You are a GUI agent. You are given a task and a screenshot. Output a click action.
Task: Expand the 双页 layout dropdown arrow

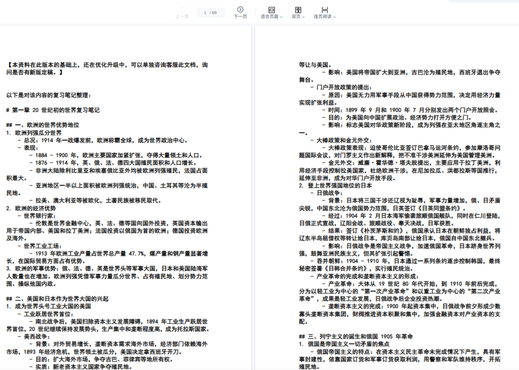point(303,17)
